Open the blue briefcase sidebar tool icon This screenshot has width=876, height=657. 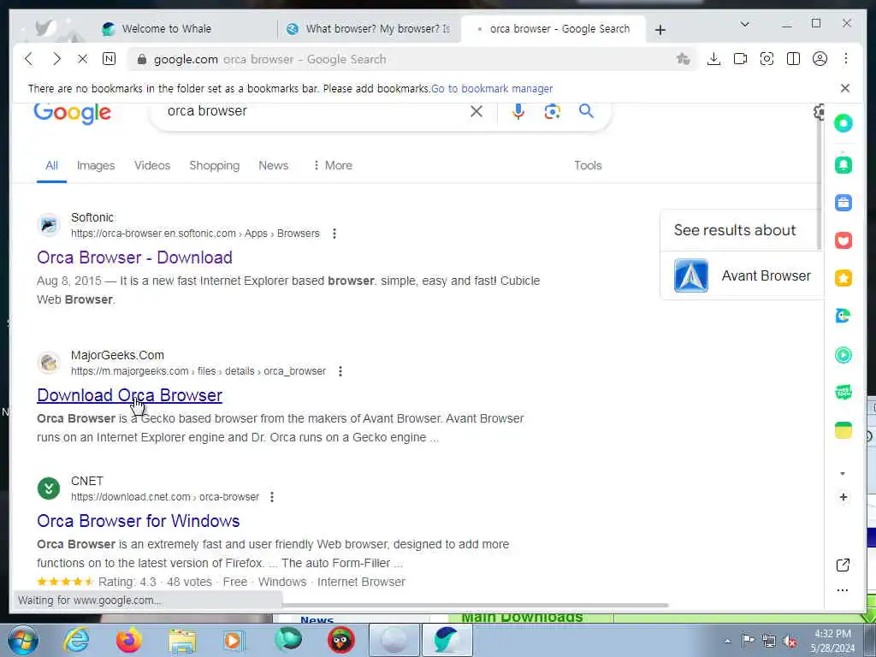point(843,202)
